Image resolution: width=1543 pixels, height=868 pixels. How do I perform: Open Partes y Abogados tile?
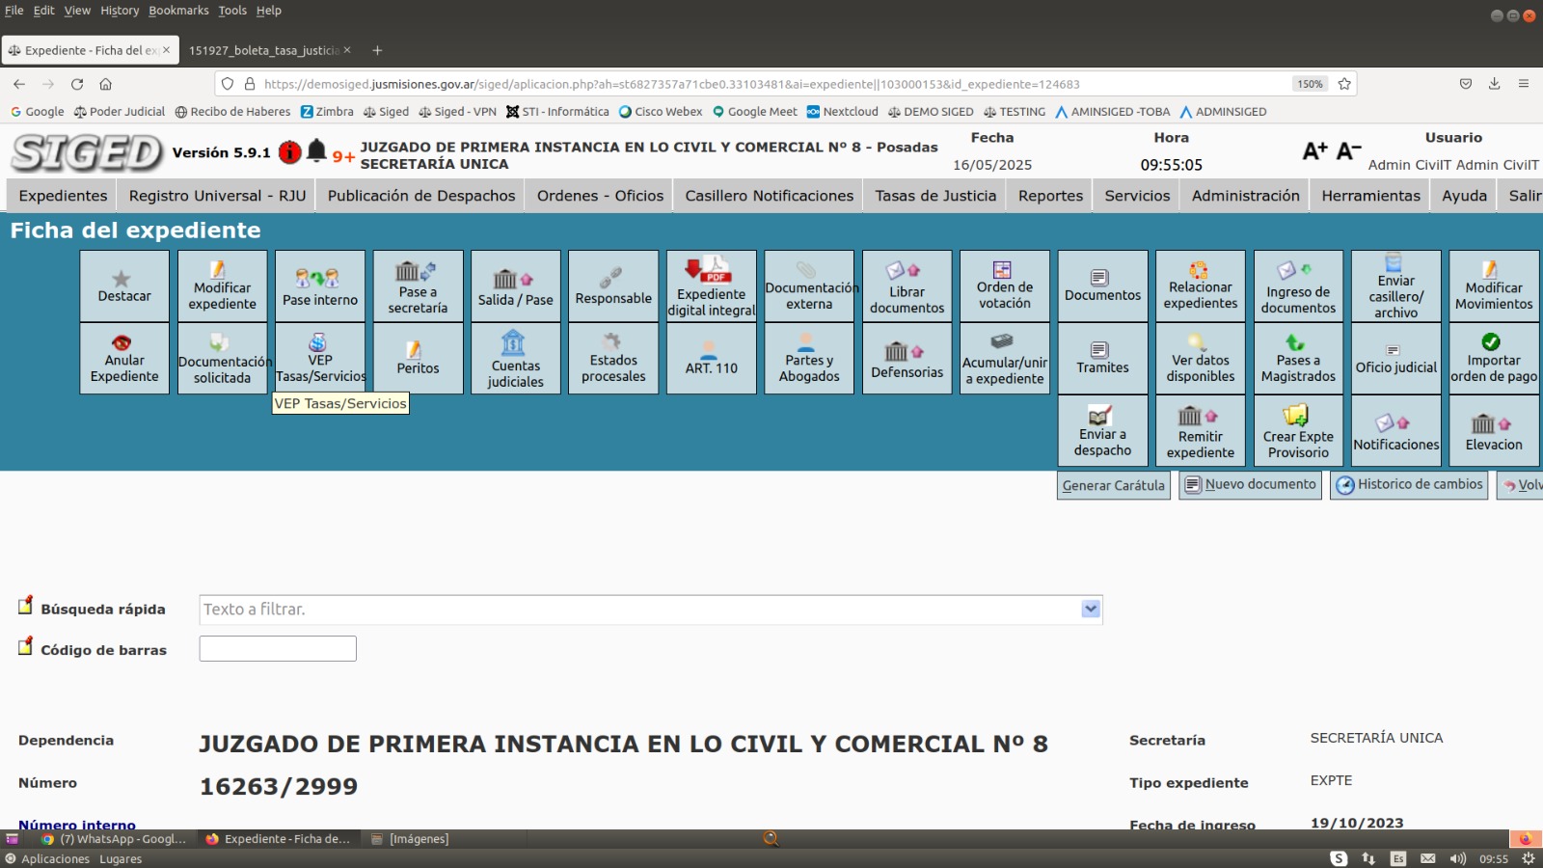coord(809,359)
